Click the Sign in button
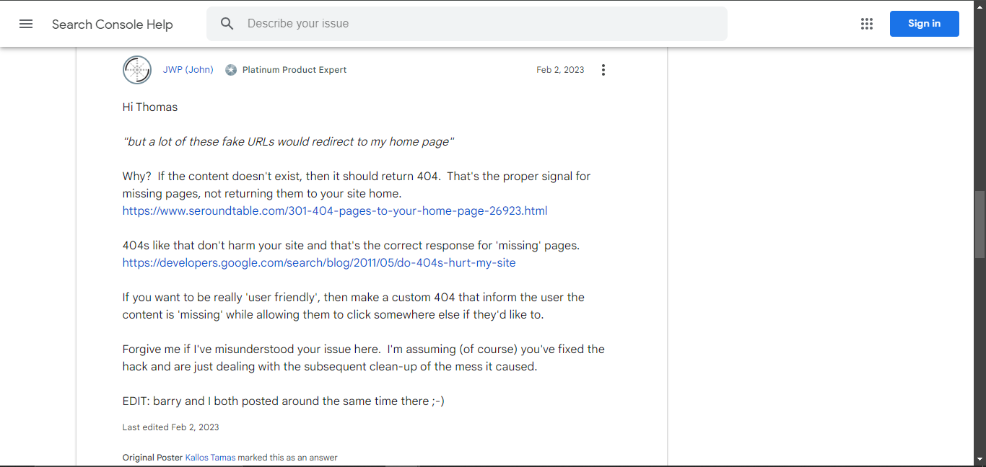 click(924, 24)
